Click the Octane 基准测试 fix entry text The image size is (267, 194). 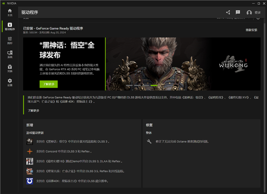(182, 141)
